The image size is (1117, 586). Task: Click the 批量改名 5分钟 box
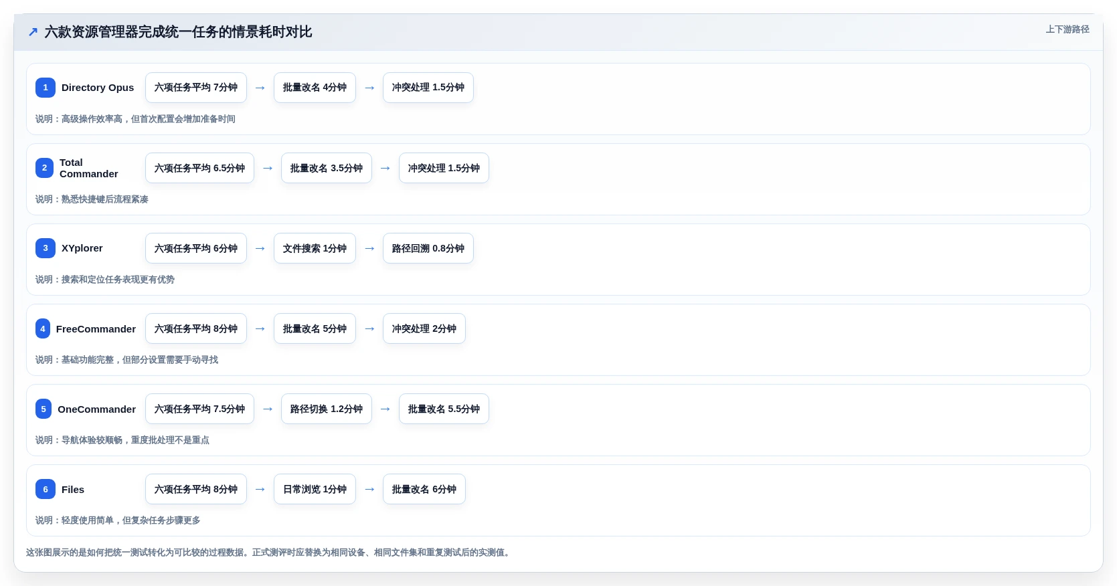(315, 328)
